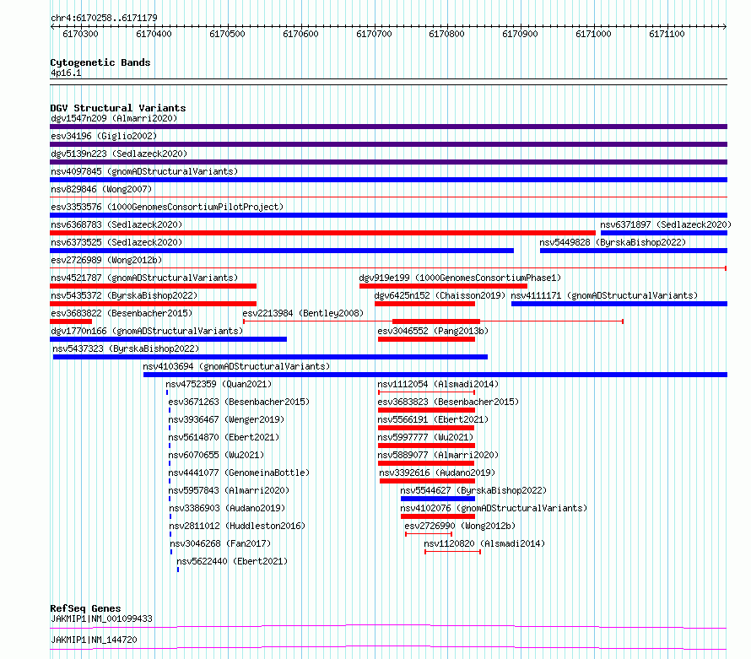Select nsv4752359 (Quan2021) label
Screen dimensions: 751x659
point(219,384)
